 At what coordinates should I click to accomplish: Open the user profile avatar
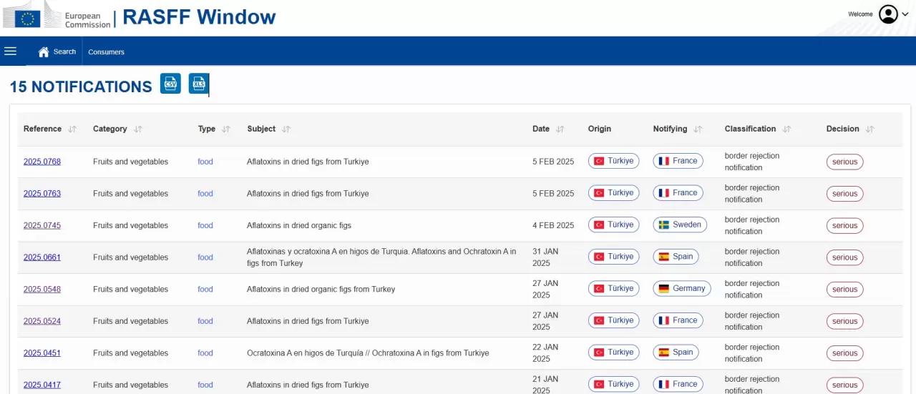(x=888, y=14)
